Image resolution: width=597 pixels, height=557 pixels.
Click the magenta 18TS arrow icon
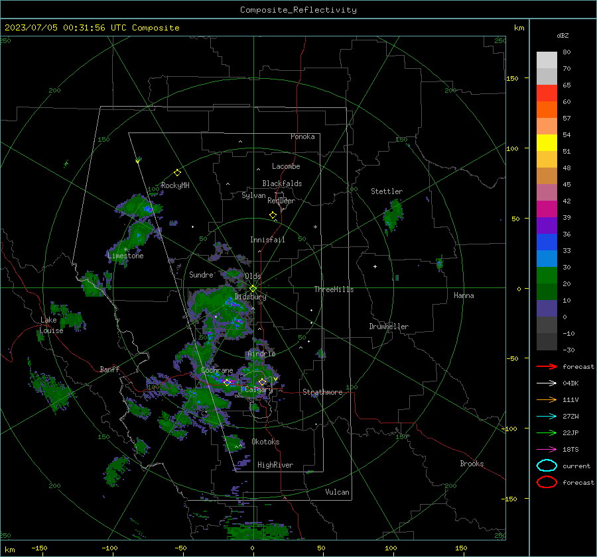(x=547, y=450)
